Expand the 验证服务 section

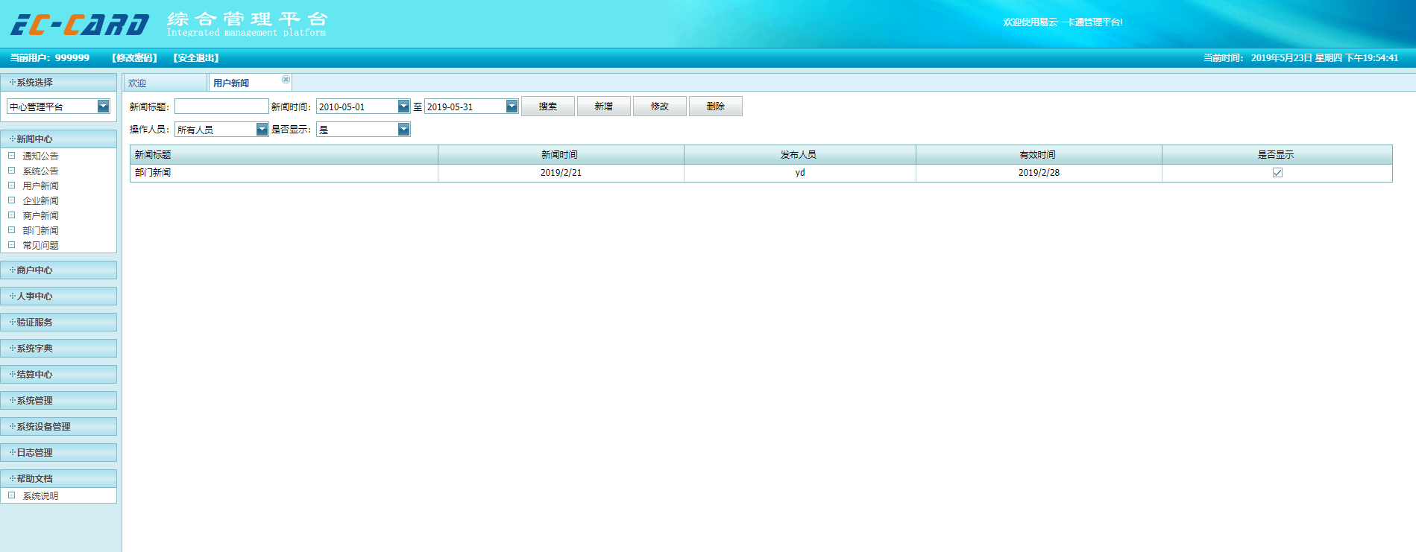tap(59, 323)
